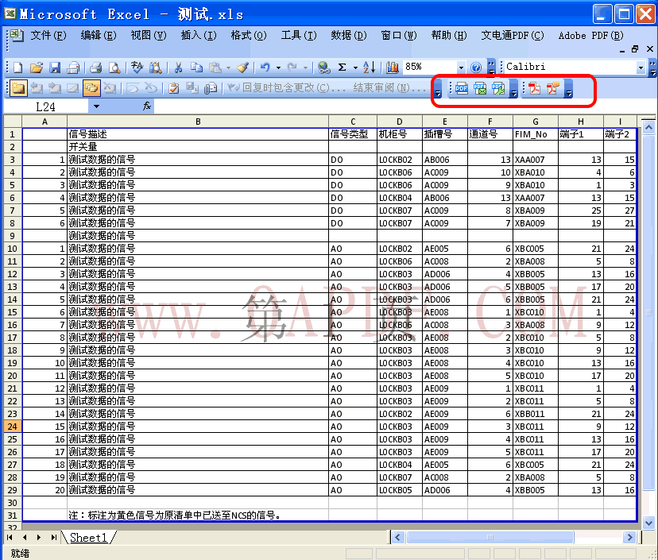Viewport: 658px width, 560px height.
Task: Create a new workbook with New icon
Action: point(18,67)
